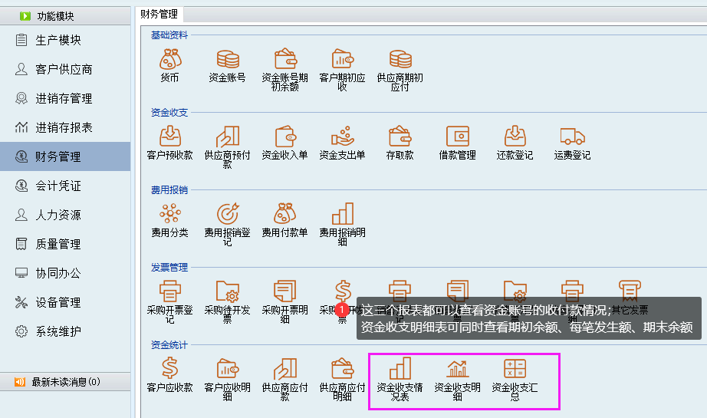This screenshot has width=707, height=418.
Task: Click the 客户预收款 icon
Action: (169, 137)
